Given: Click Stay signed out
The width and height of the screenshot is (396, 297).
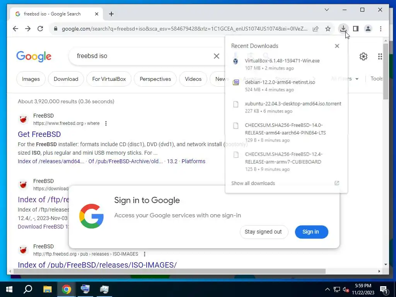Looking at the screenshot, I should tap(263, 232).
